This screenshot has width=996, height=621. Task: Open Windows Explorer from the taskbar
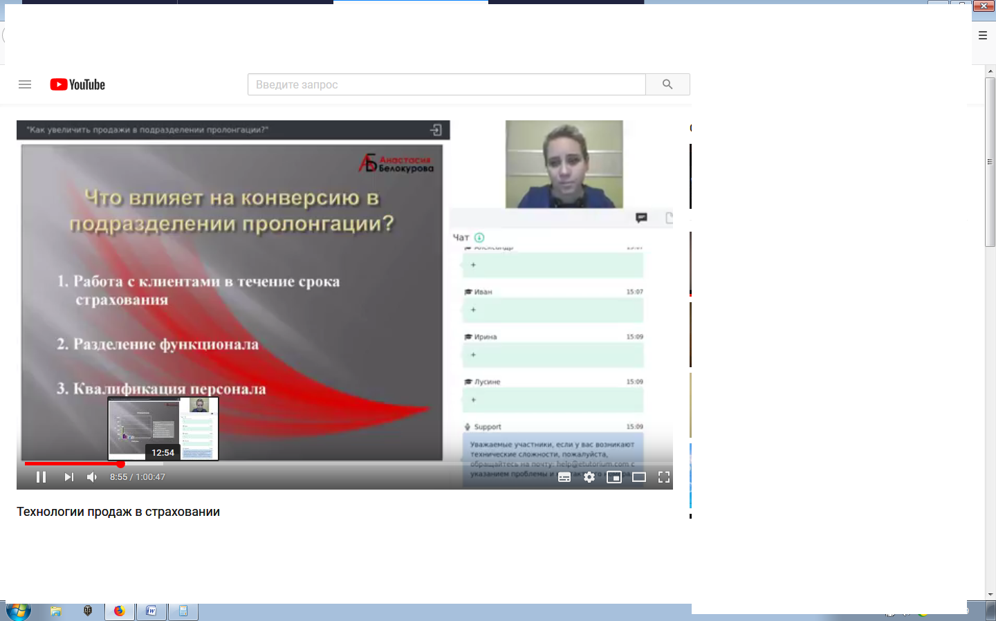point(56,611)
